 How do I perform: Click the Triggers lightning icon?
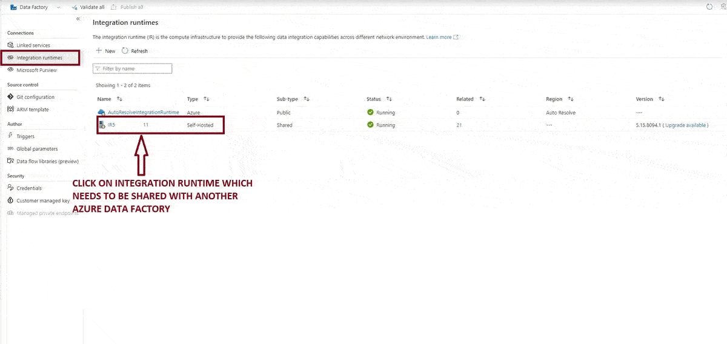pos(10,136)
